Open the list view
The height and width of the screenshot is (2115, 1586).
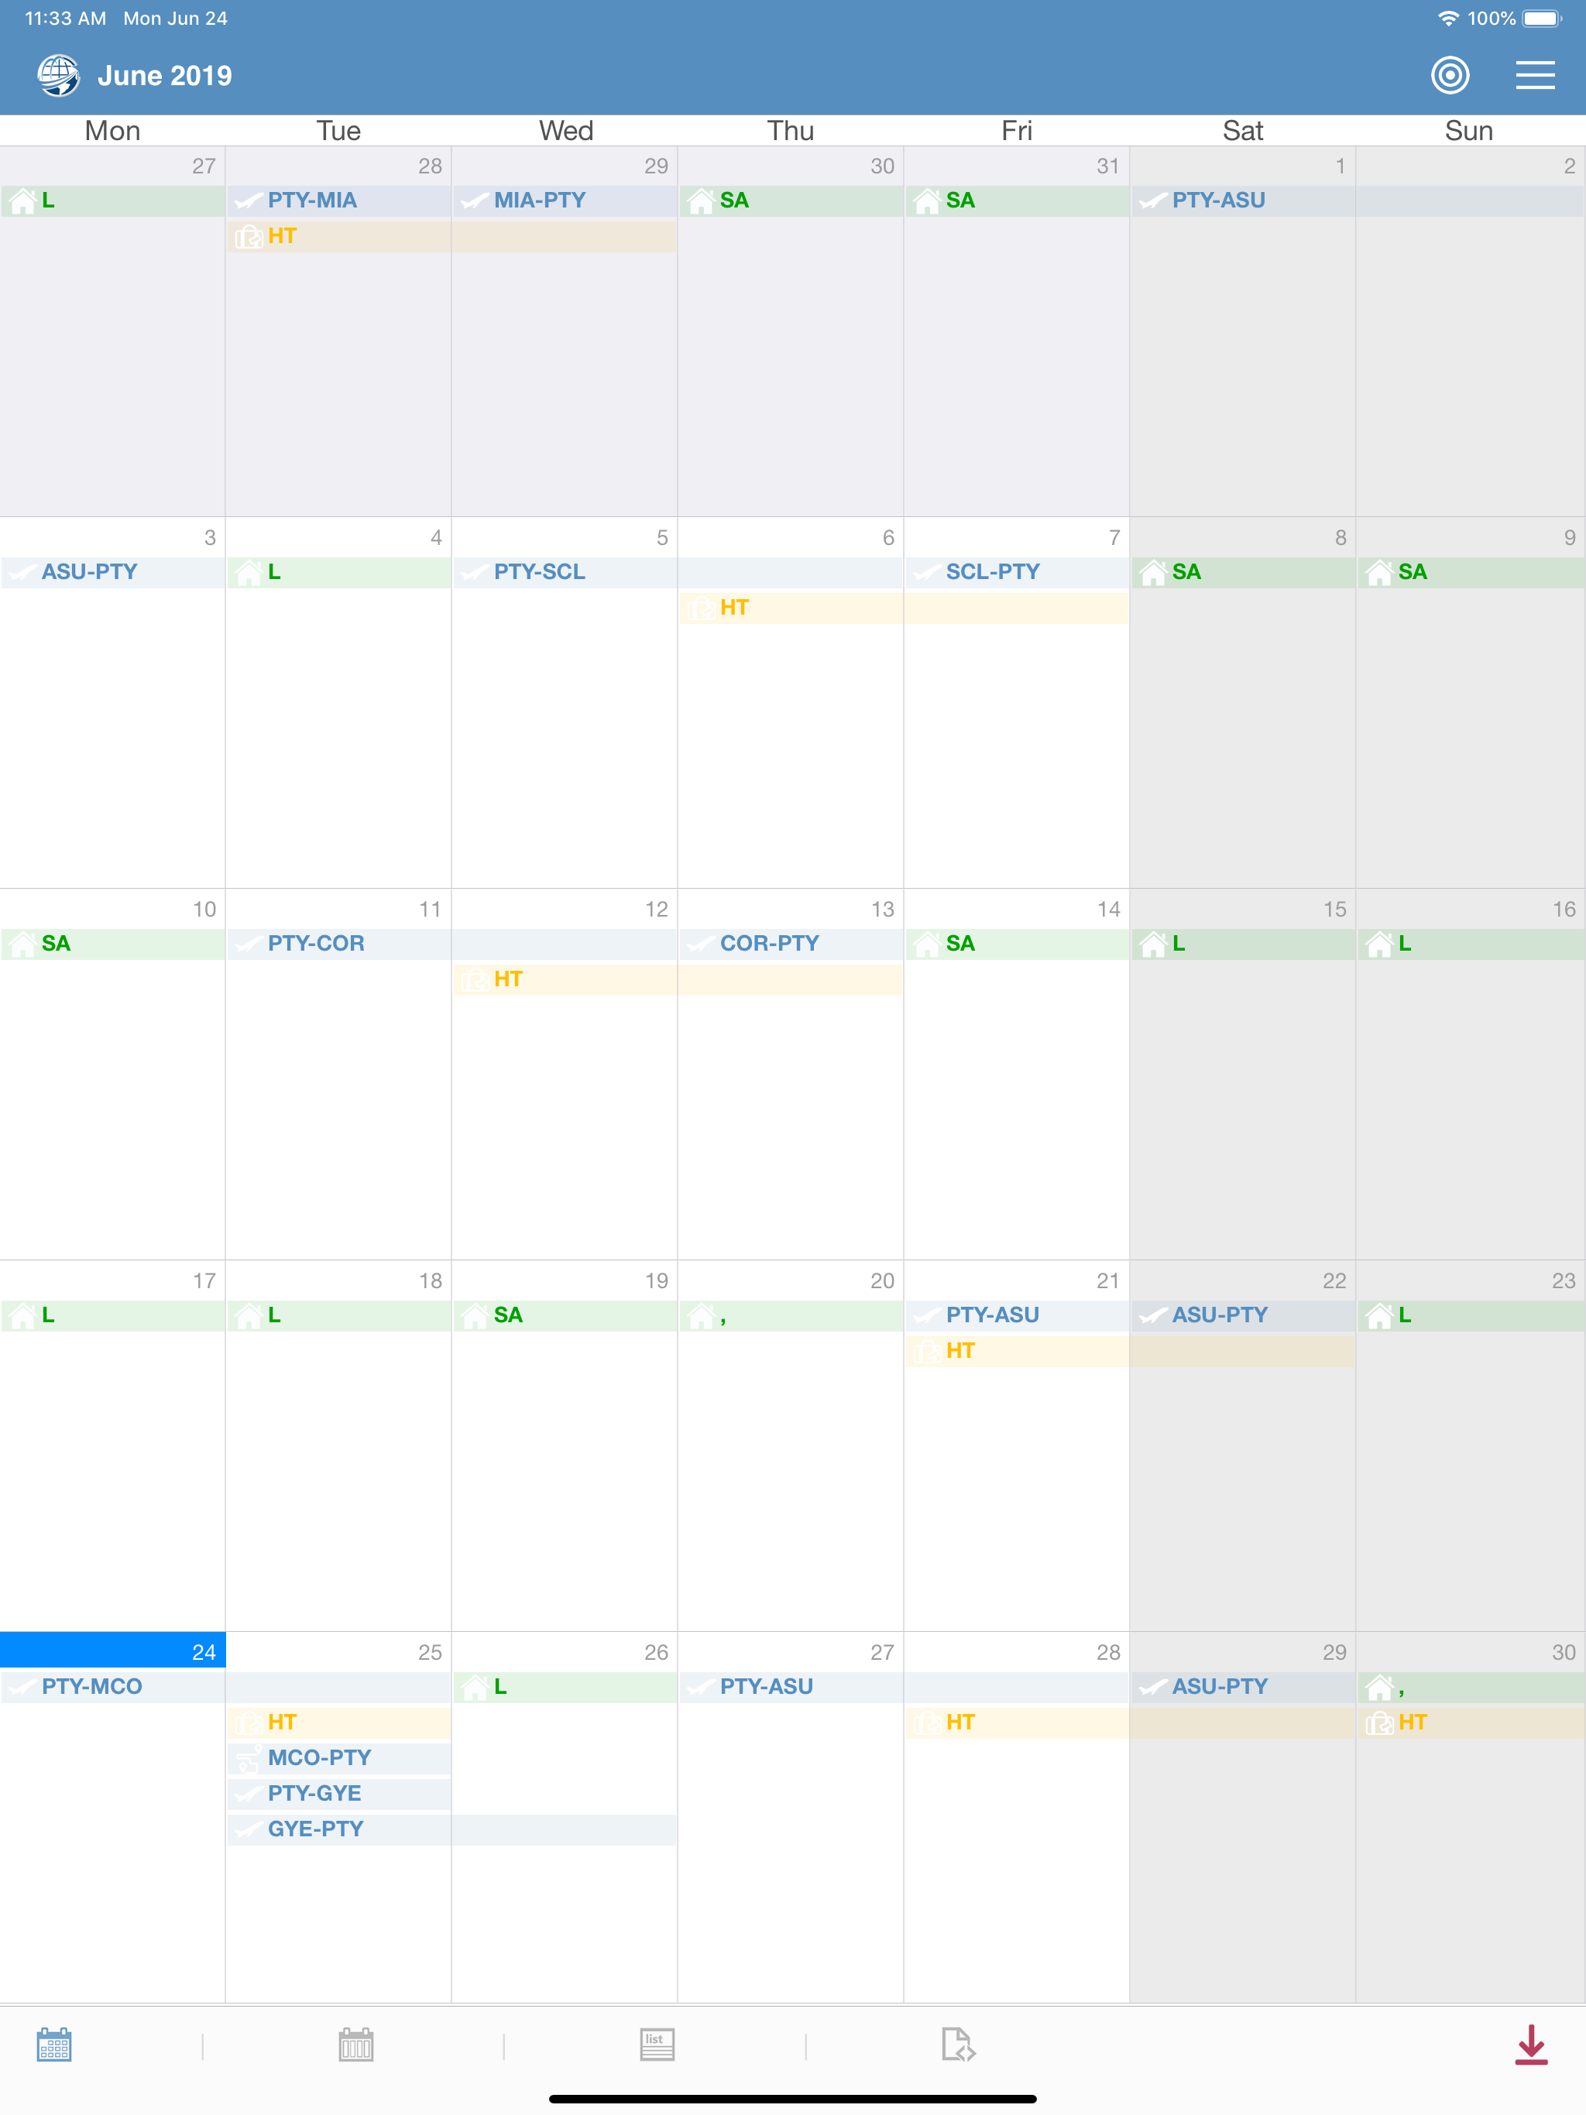(657, 2045)
